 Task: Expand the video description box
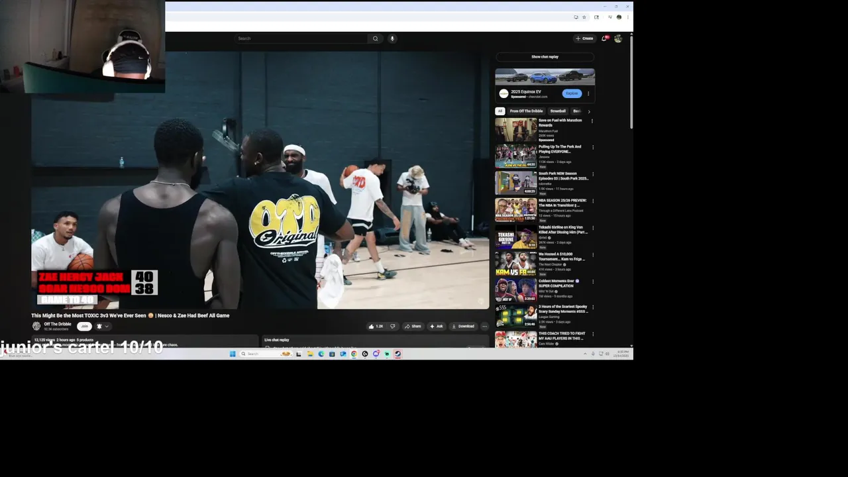pos(144,341)
